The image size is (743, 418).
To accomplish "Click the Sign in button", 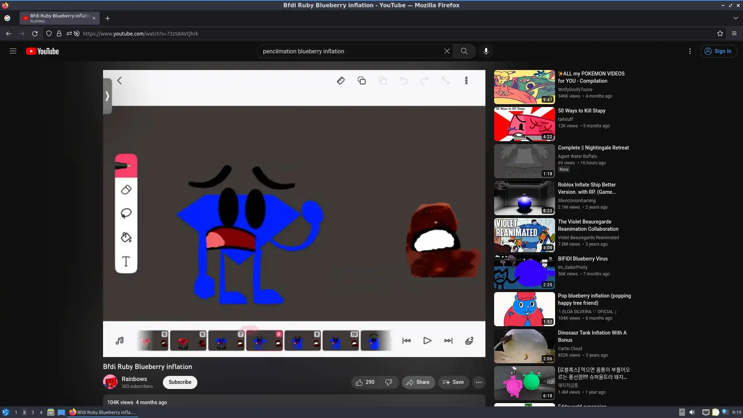I will [718, 51].
